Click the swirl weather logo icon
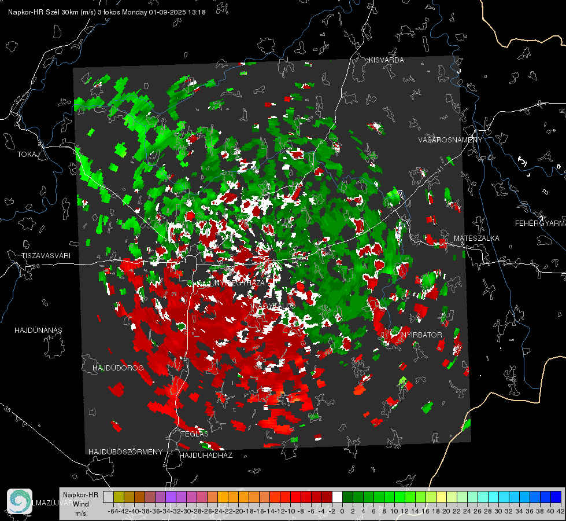Viewport: 566px width, 521px height. click(x=20, y=501)
